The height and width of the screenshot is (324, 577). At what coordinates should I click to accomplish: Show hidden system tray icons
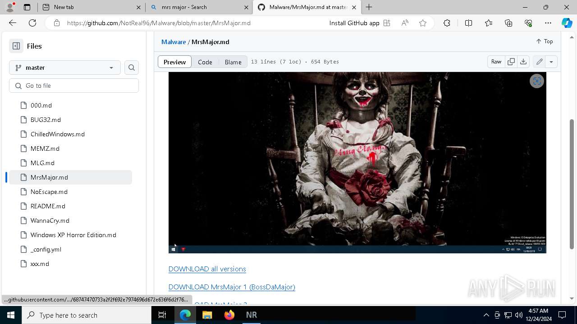486,315
